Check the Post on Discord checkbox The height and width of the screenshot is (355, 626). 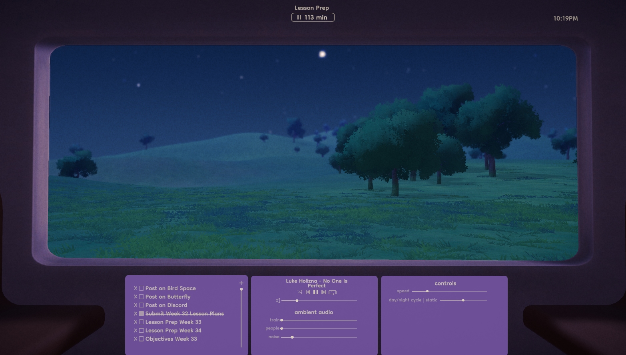point(142,305)
